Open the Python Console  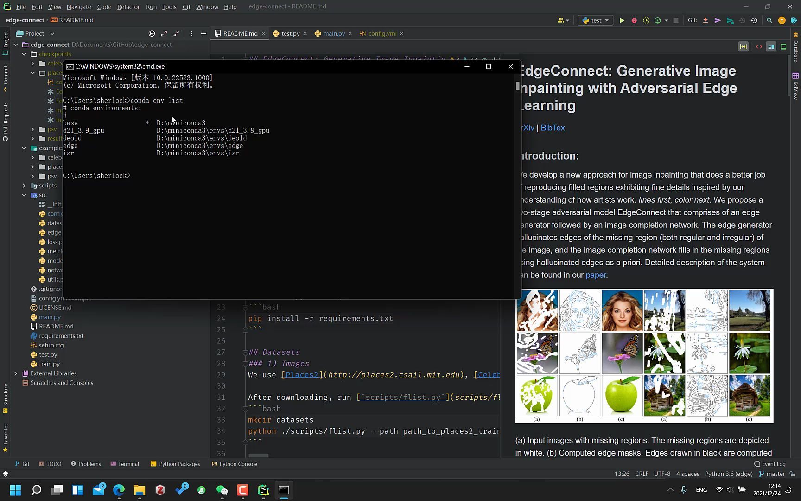[x=235, y=464]
